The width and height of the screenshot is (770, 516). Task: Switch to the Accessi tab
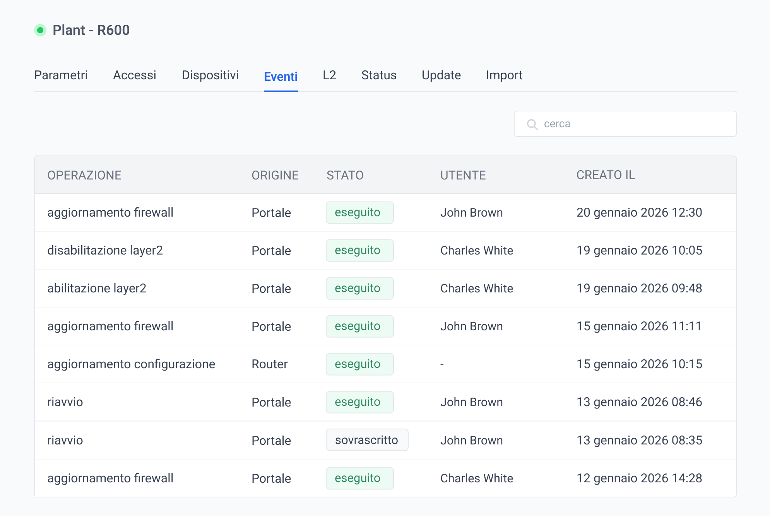tap(134, 75)
